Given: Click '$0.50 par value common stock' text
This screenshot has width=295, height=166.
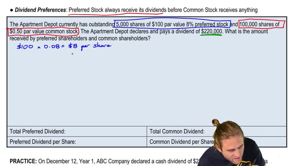Looking at the screenshot, I should pos(44,31).
